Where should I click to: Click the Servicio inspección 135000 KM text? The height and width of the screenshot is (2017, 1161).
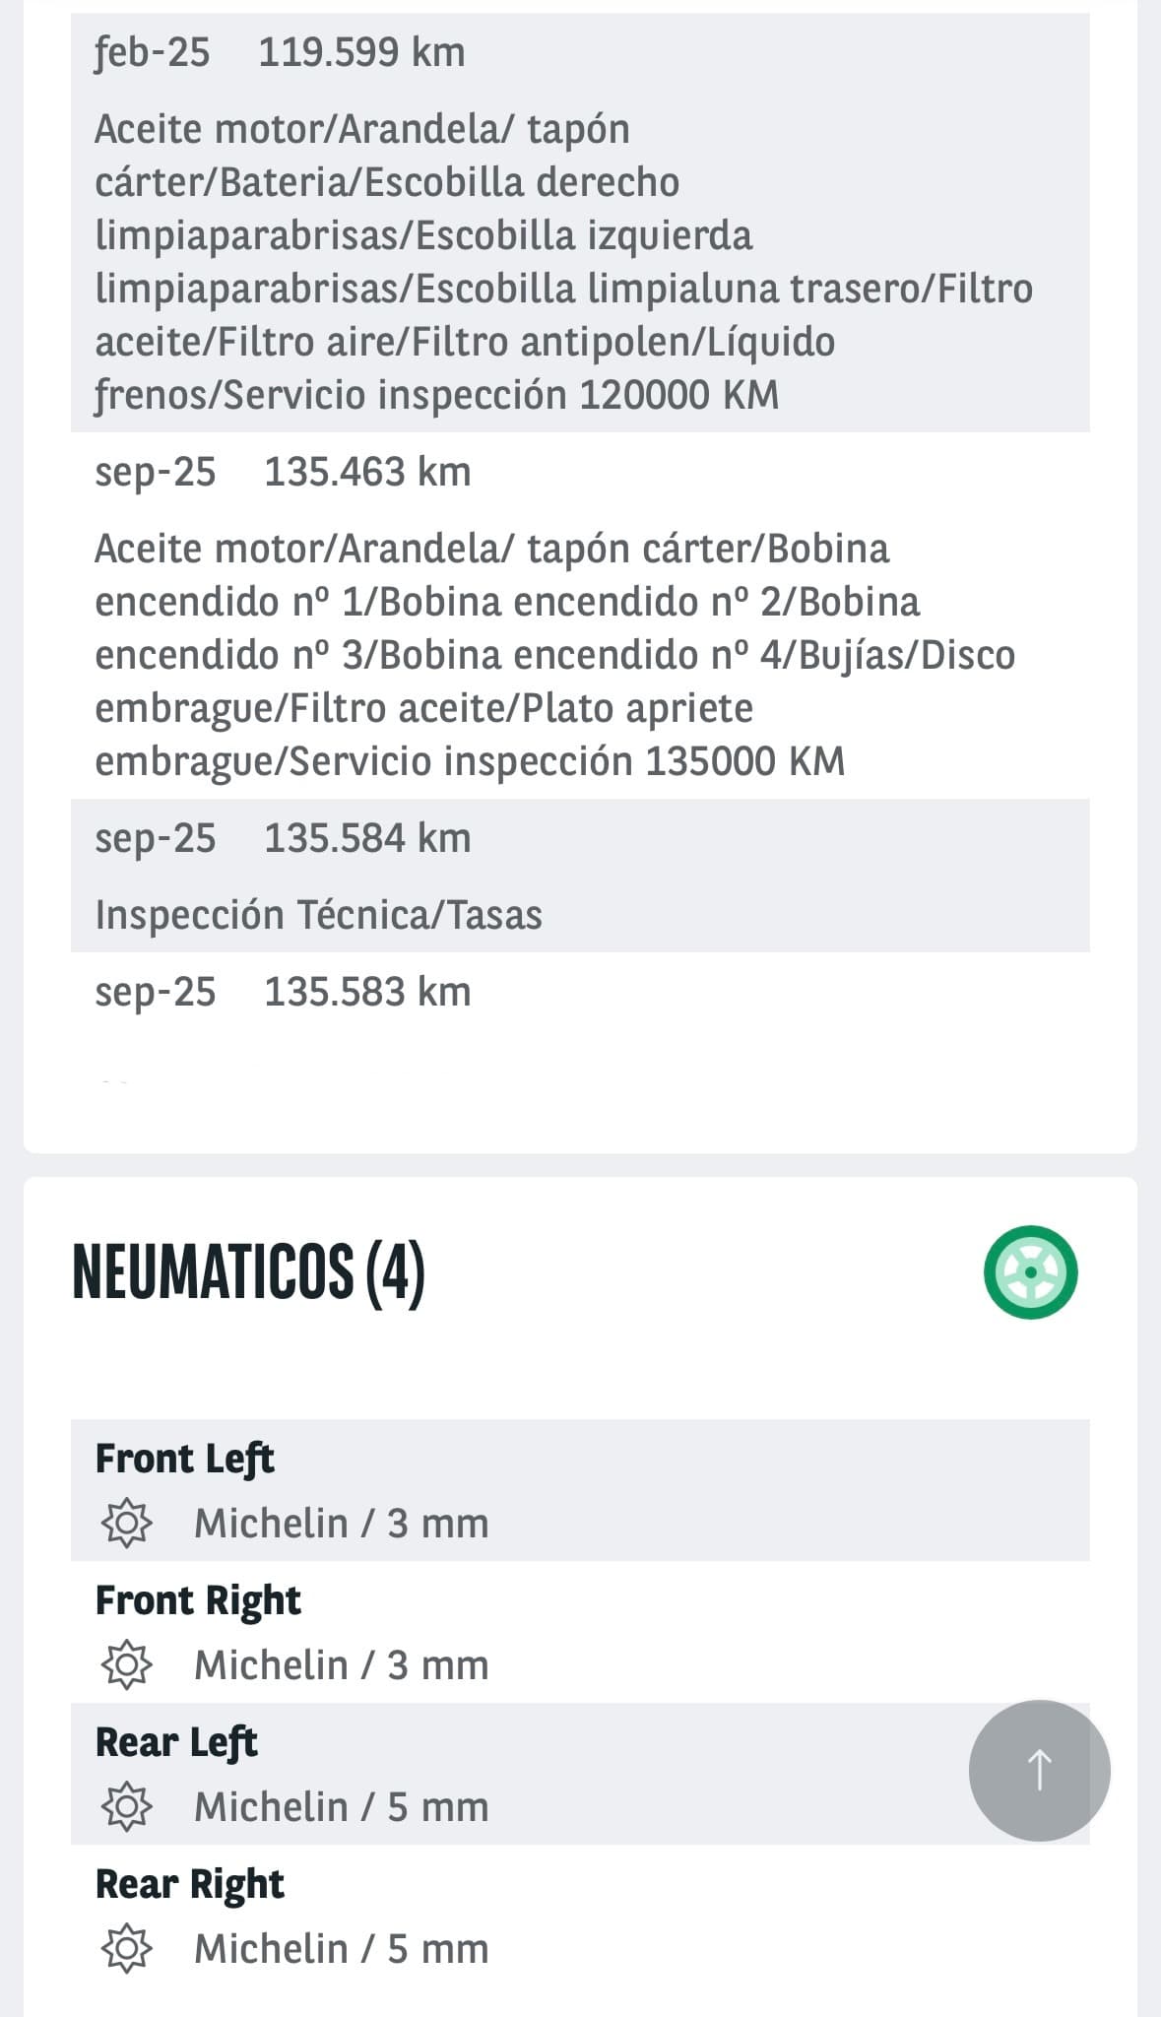coord(567,761)
